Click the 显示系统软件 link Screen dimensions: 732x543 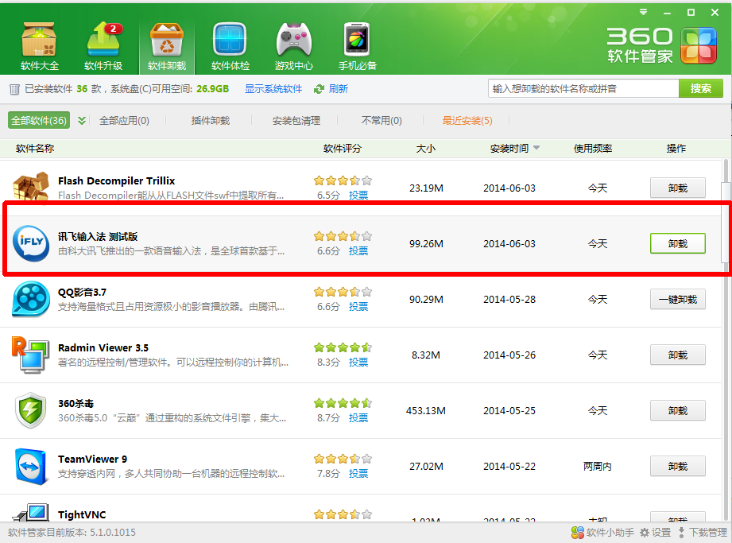[273, 89]
